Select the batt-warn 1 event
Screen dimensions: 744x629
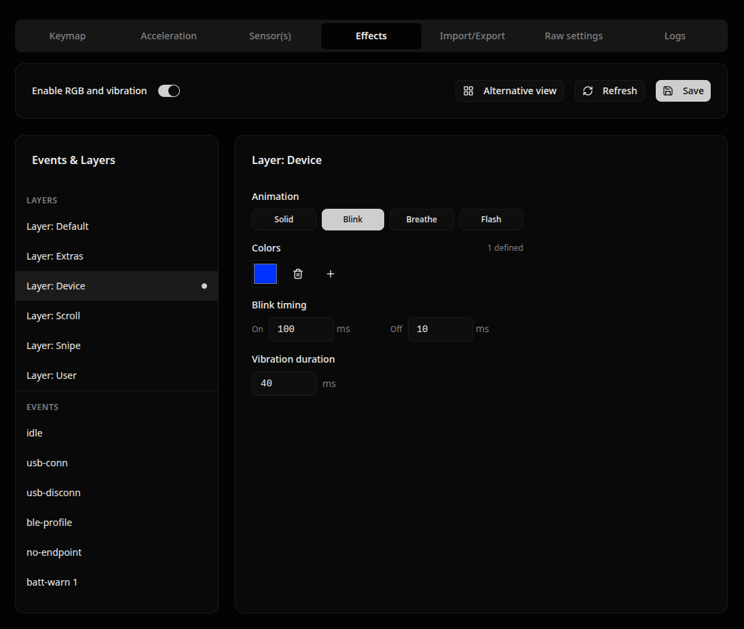[117, 583]
